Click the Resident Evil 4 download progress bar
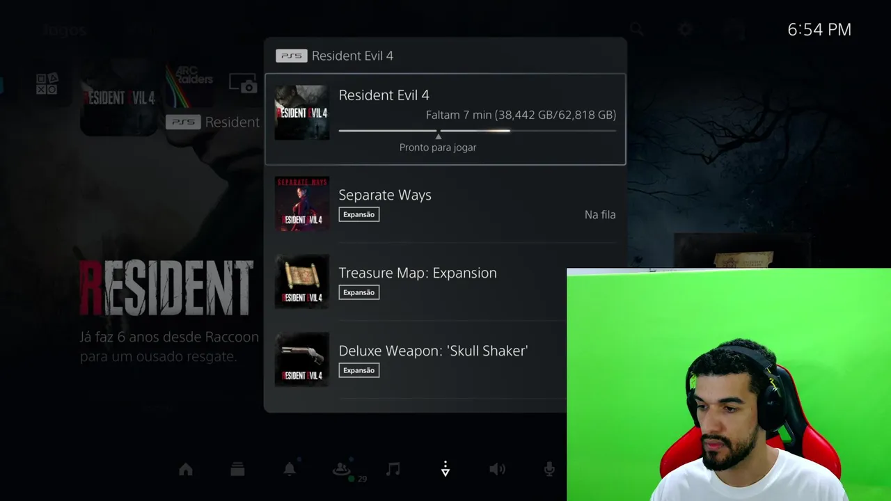Viewport: 891px width, 501px height. (478, 130)
